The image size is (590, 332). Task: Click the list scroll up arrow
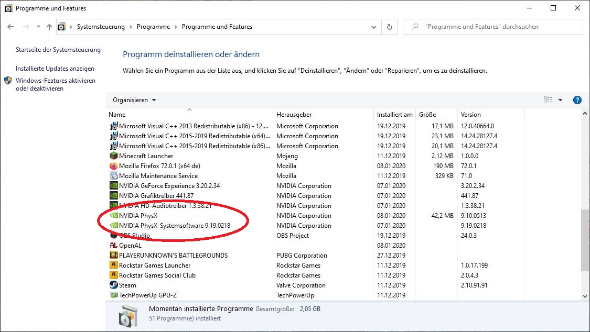click(x=585, y=113)
